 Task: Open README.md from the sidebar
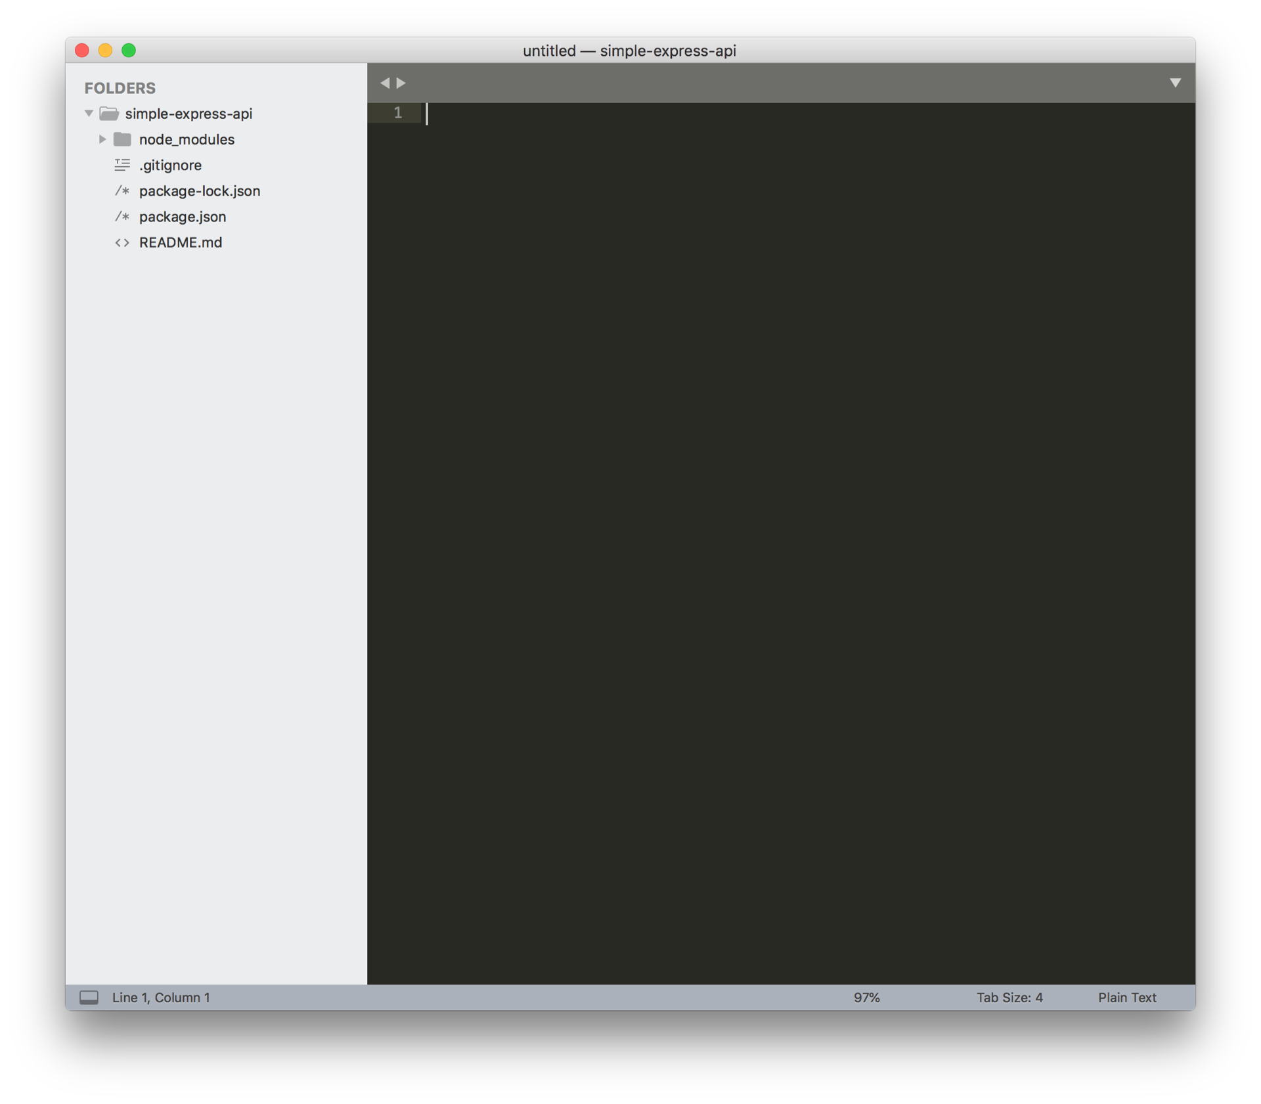point(181,242)
